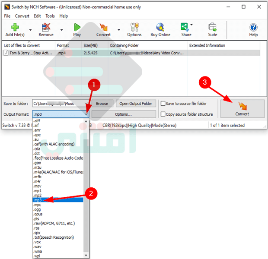Viewport: 268px width, 259px height.
Task: Click the Format column header
Action: coord(68,45)
